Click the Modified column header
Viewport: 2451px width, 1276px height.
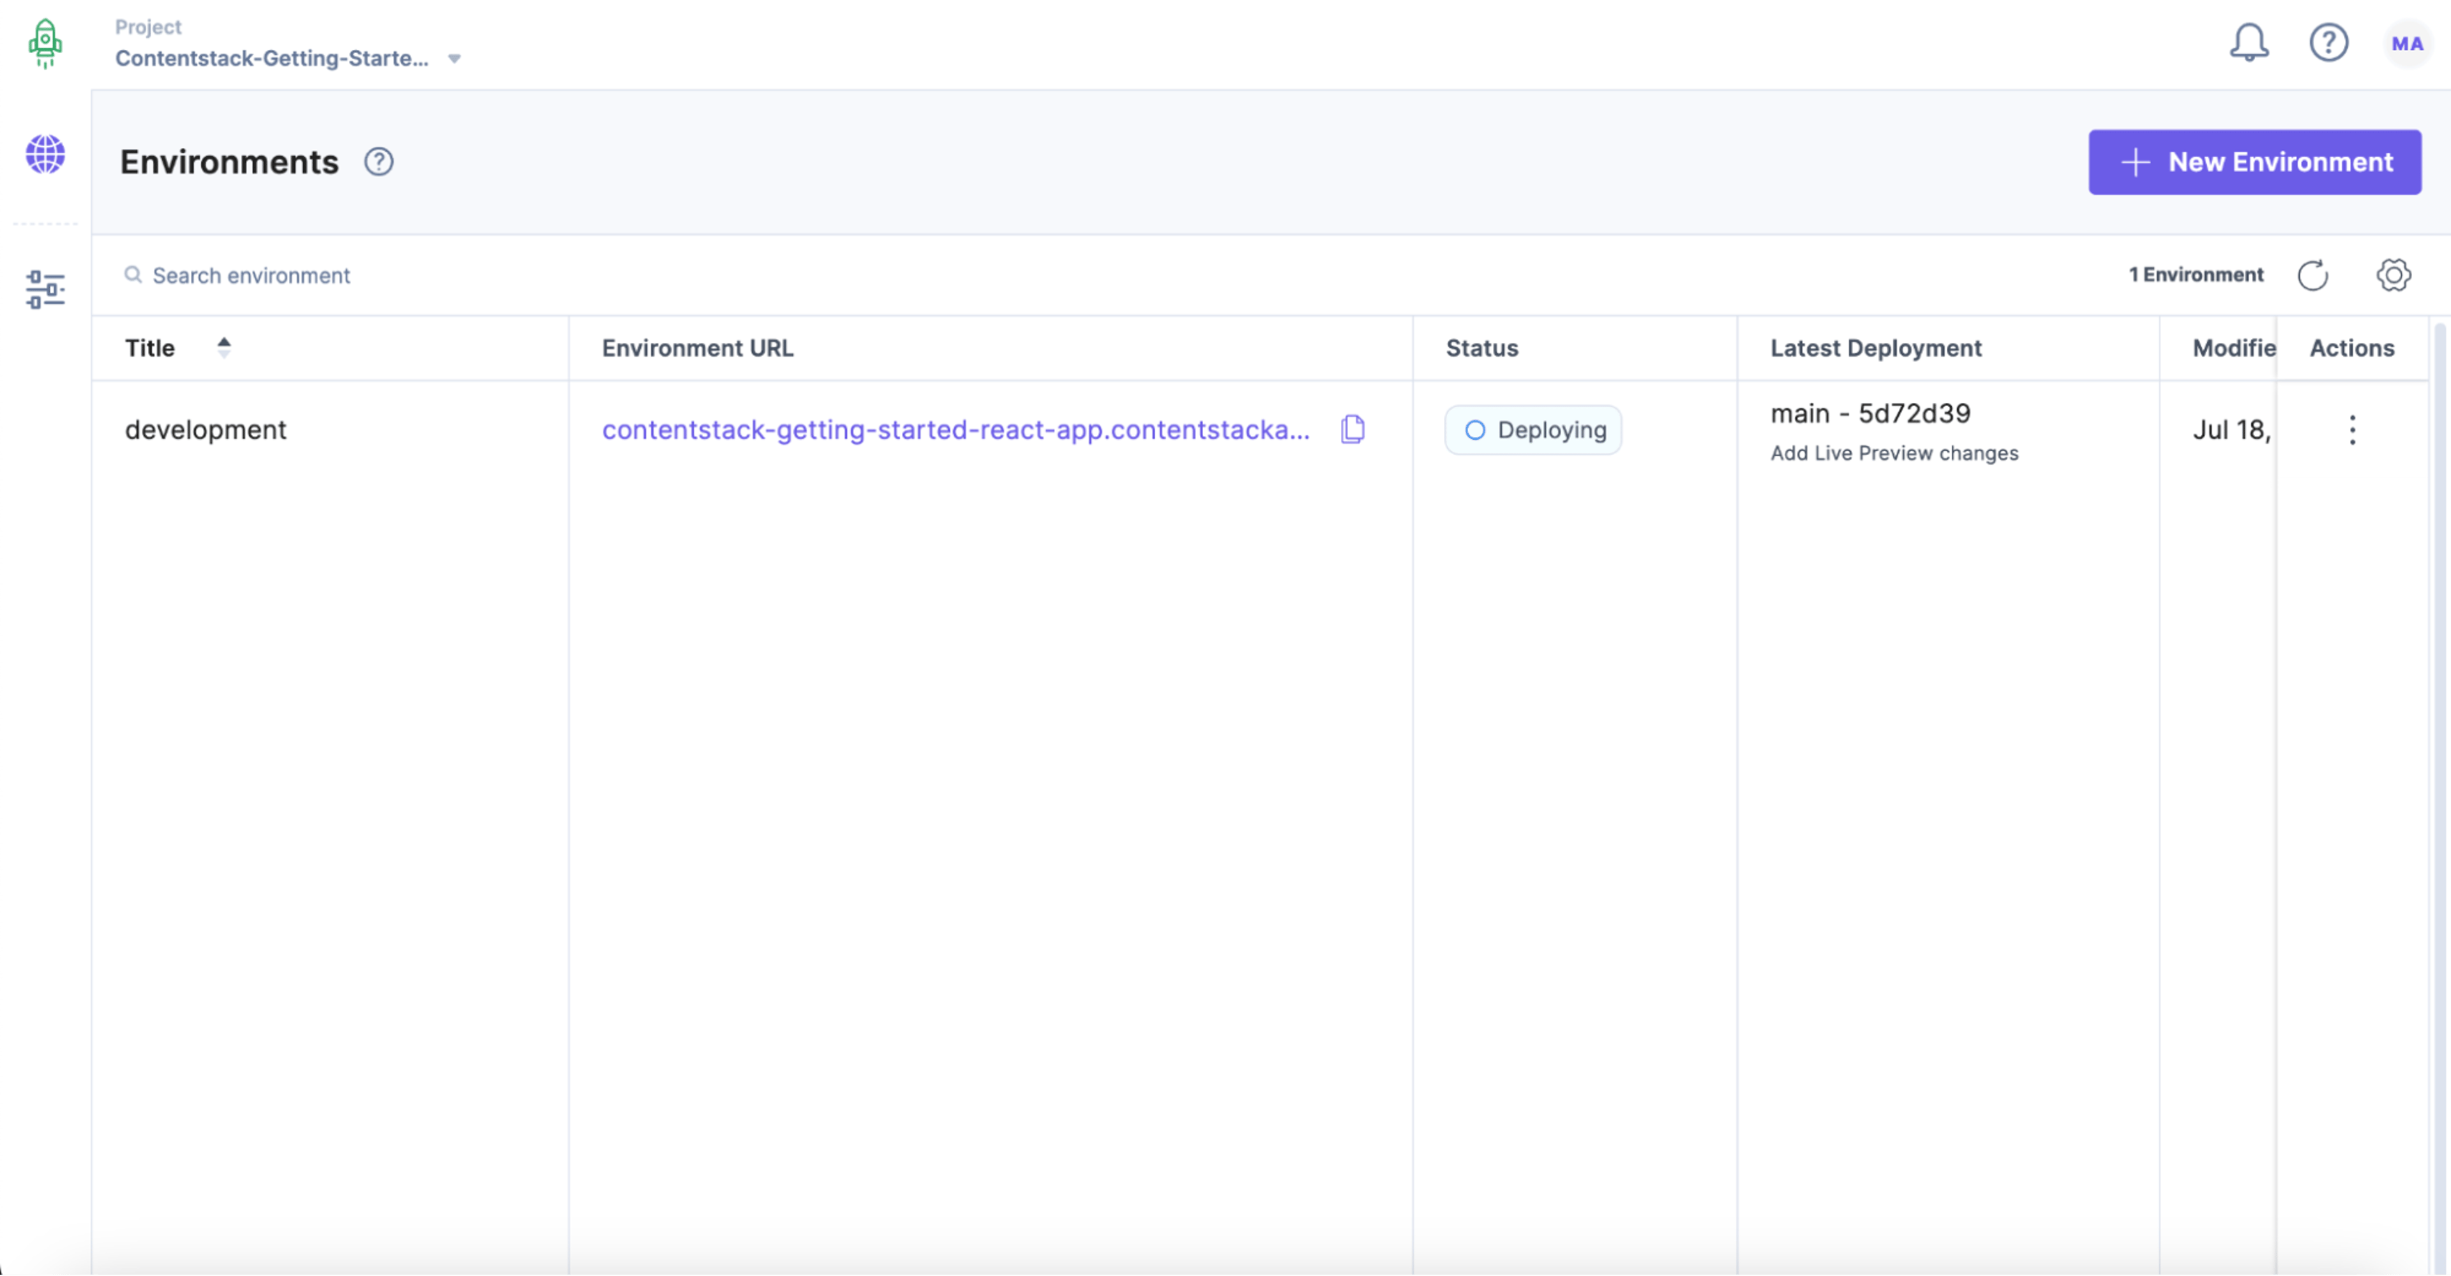pos(2233,349)
